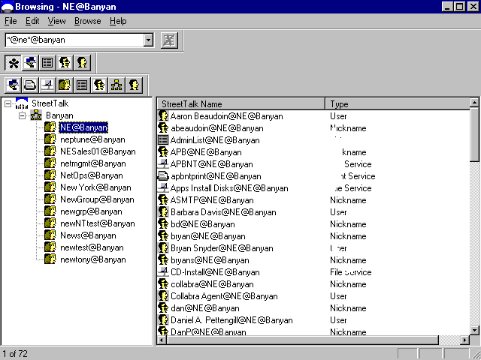Click the organization chart toolbar icon
This screenshot has width=481, height=360.
(116, 85)
